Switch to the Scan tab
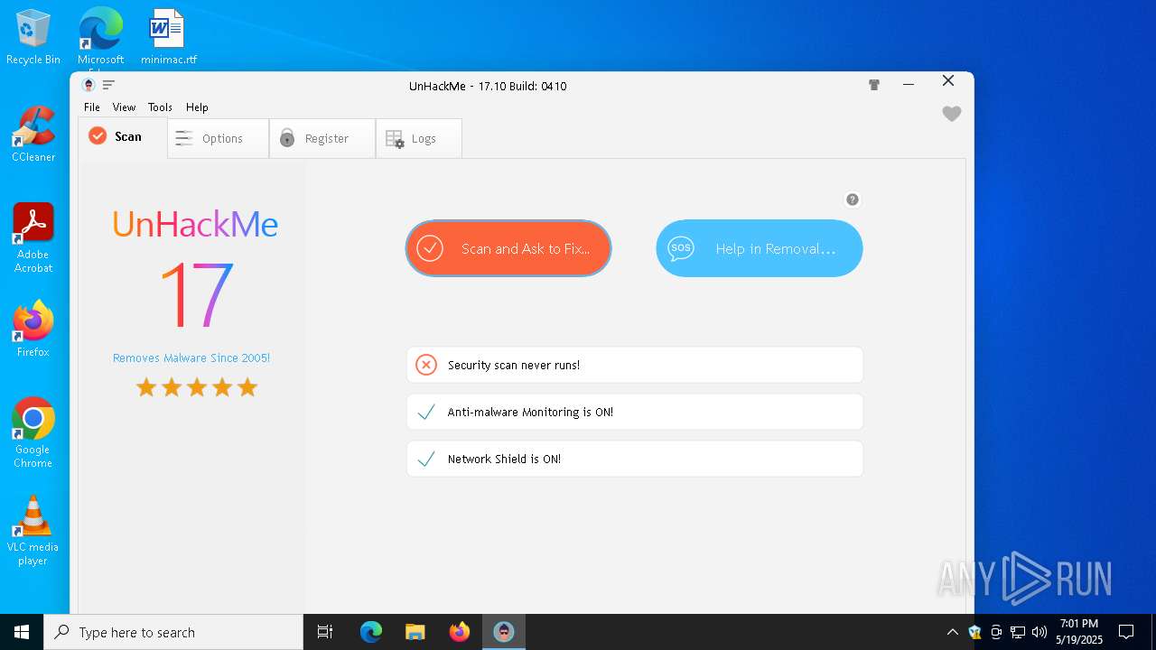1156x650 pixels. click(123, 137)
